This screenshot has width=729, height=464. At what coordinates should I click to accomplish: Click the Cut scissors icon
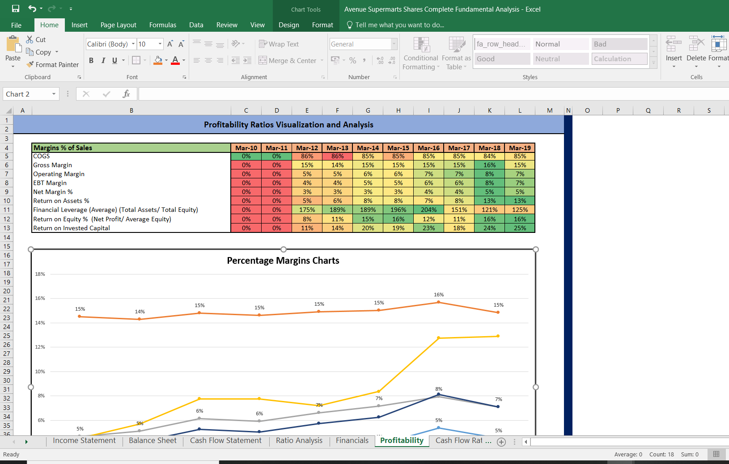(x=30, y=39)
